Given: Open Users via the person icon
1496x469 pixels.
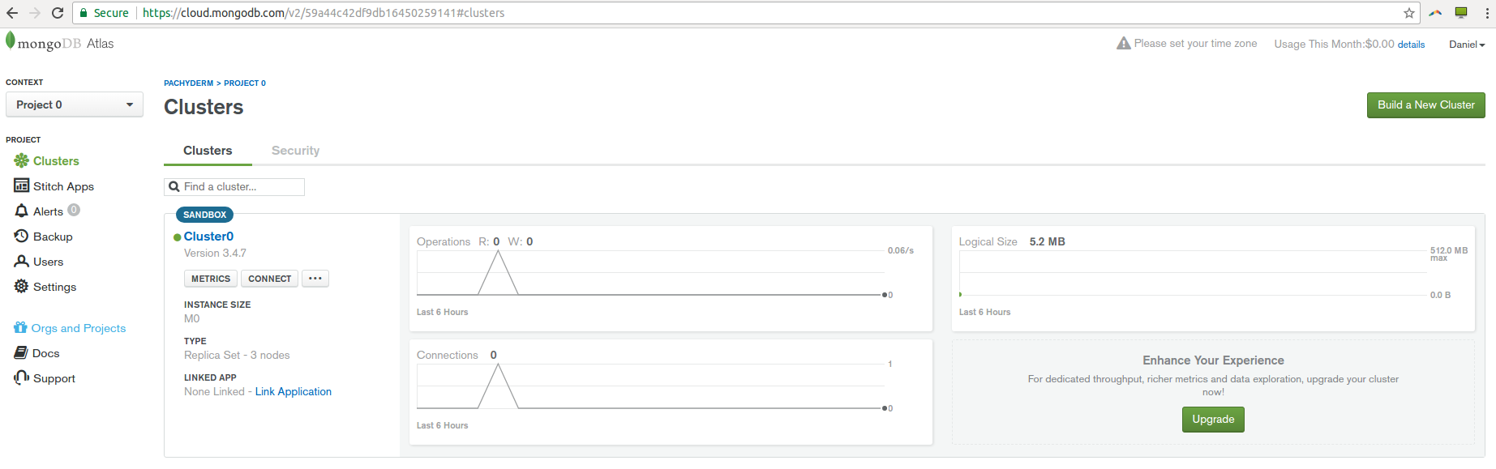Looking at the screenshot, I should tap(21, 261).
